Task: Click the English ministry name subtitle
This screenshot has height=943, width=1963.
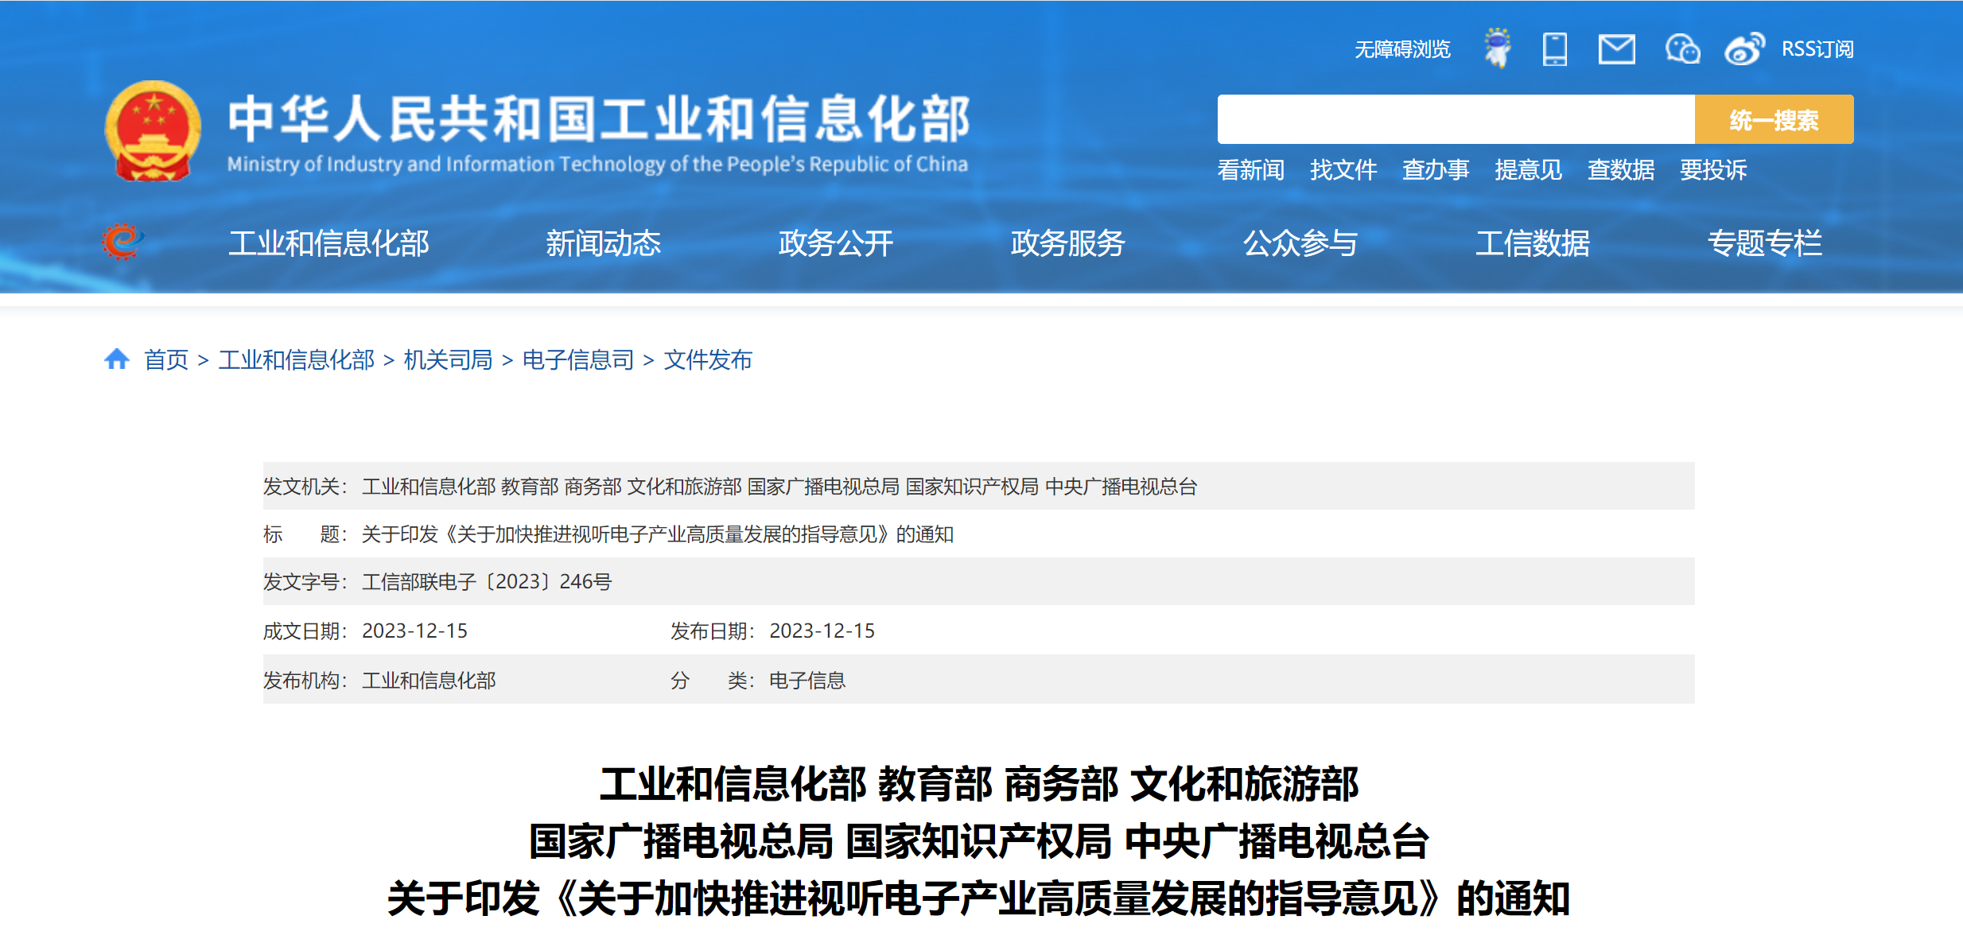Action: click(597, 164)
